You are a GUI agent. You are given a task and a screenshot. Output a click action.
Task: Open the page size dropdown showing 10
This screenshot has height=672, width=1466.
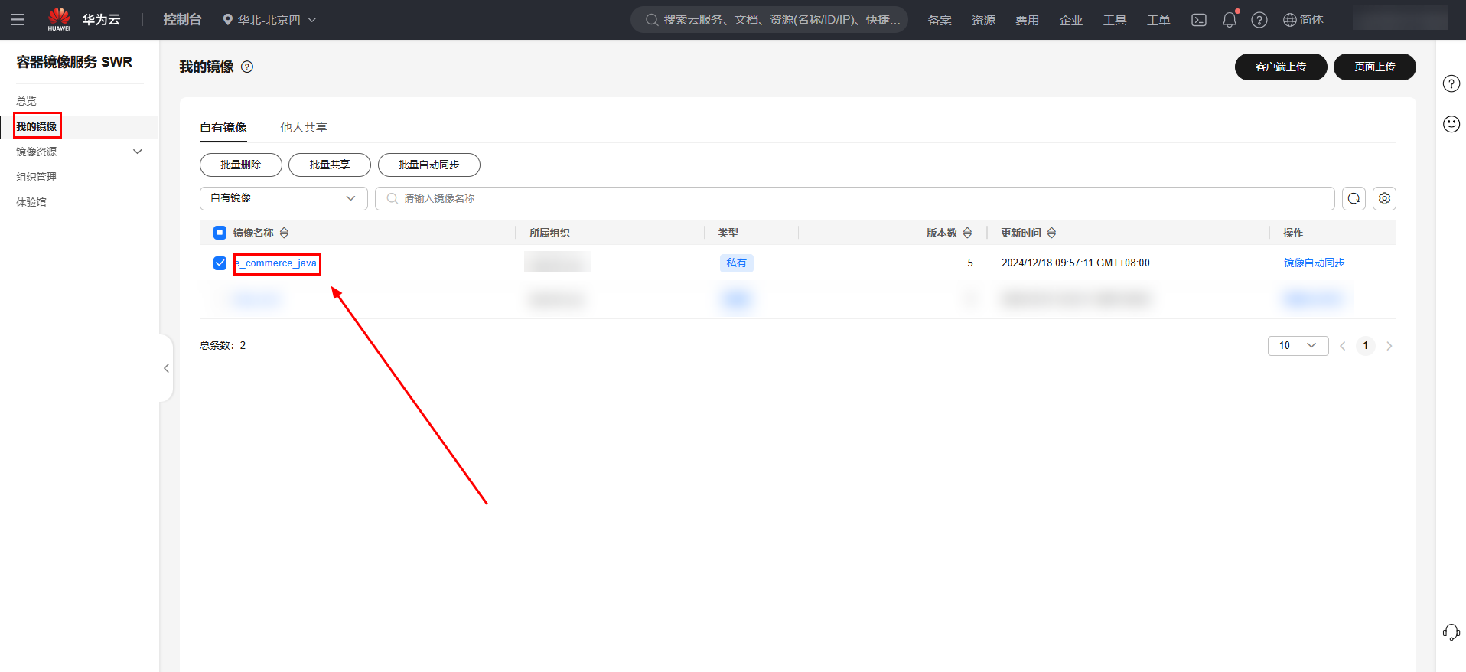point(1298,346)
